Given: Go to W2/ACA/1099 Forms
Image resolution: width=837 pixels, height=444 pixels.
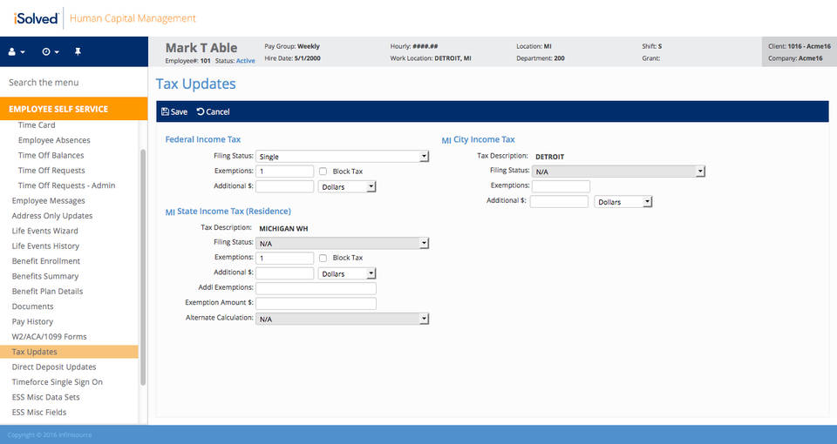Looking at the screenshot, I should click(49, 337).
